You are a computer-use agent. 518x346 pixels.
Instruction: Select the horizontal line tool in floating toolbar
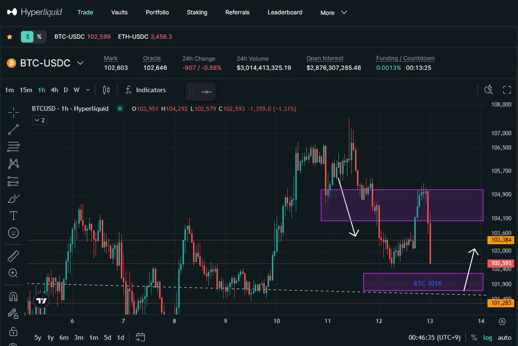pos(207,92)
